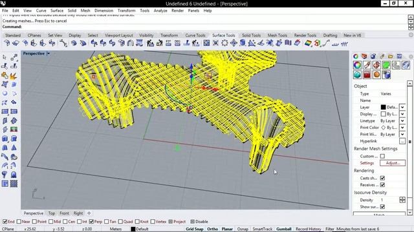Click the black Default layer swatch in status bar
This screenshot has height=232, width=414.
pyautogui.click(x=133, y=229)
